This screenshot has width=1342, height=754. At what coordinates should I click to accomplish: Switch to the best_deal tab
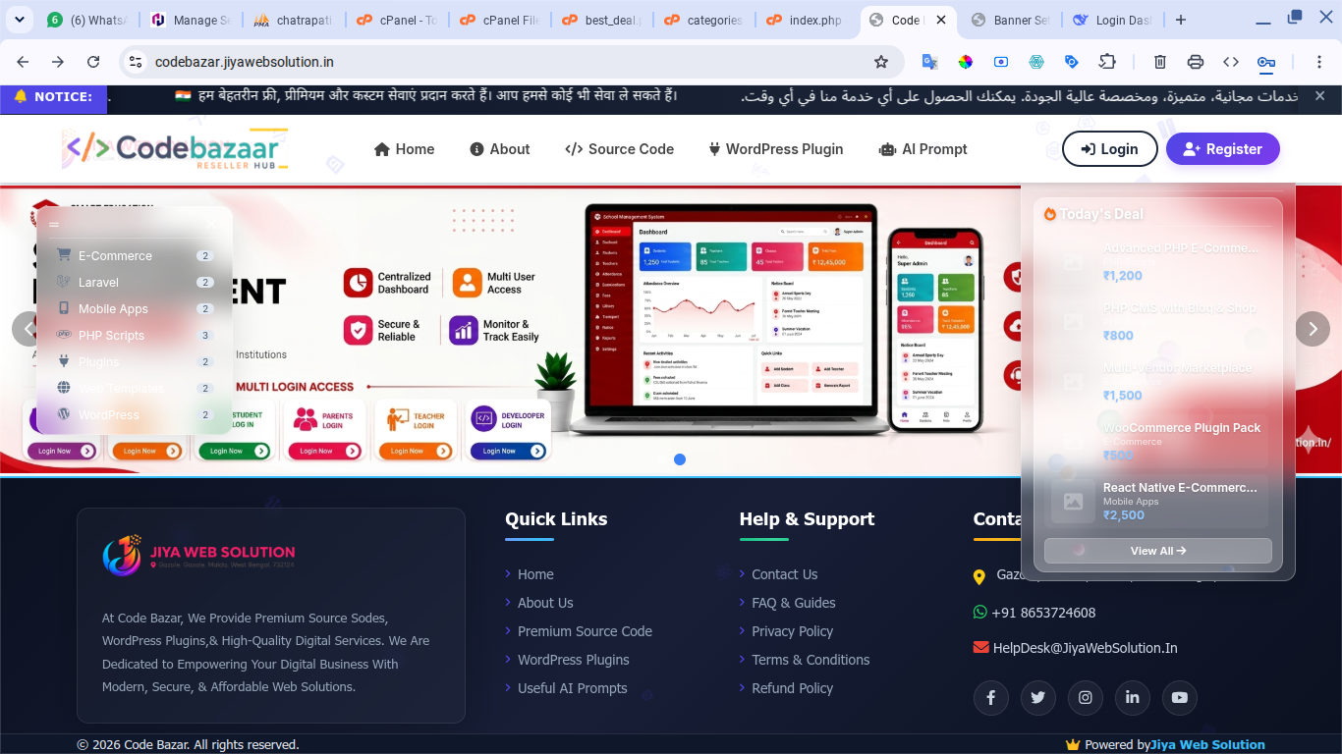tap(602, 20)
